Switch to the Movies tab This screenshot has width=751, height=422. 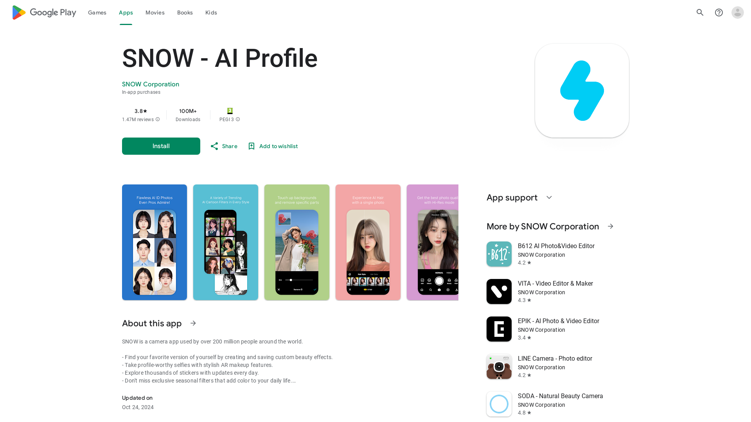coord(155,13)
